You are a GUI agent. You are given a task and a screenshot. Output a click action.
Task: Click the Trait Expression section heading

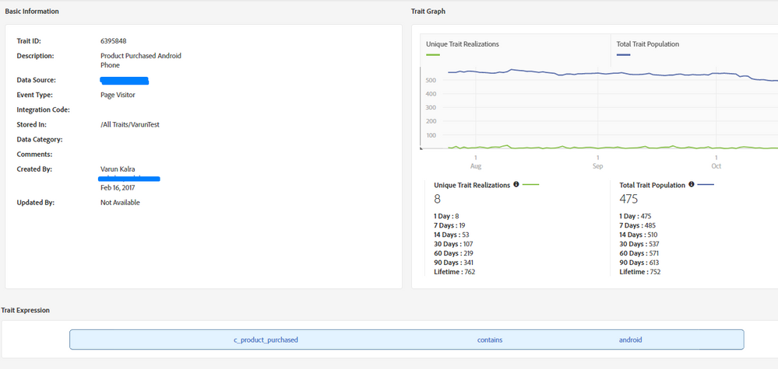point(26,310)
